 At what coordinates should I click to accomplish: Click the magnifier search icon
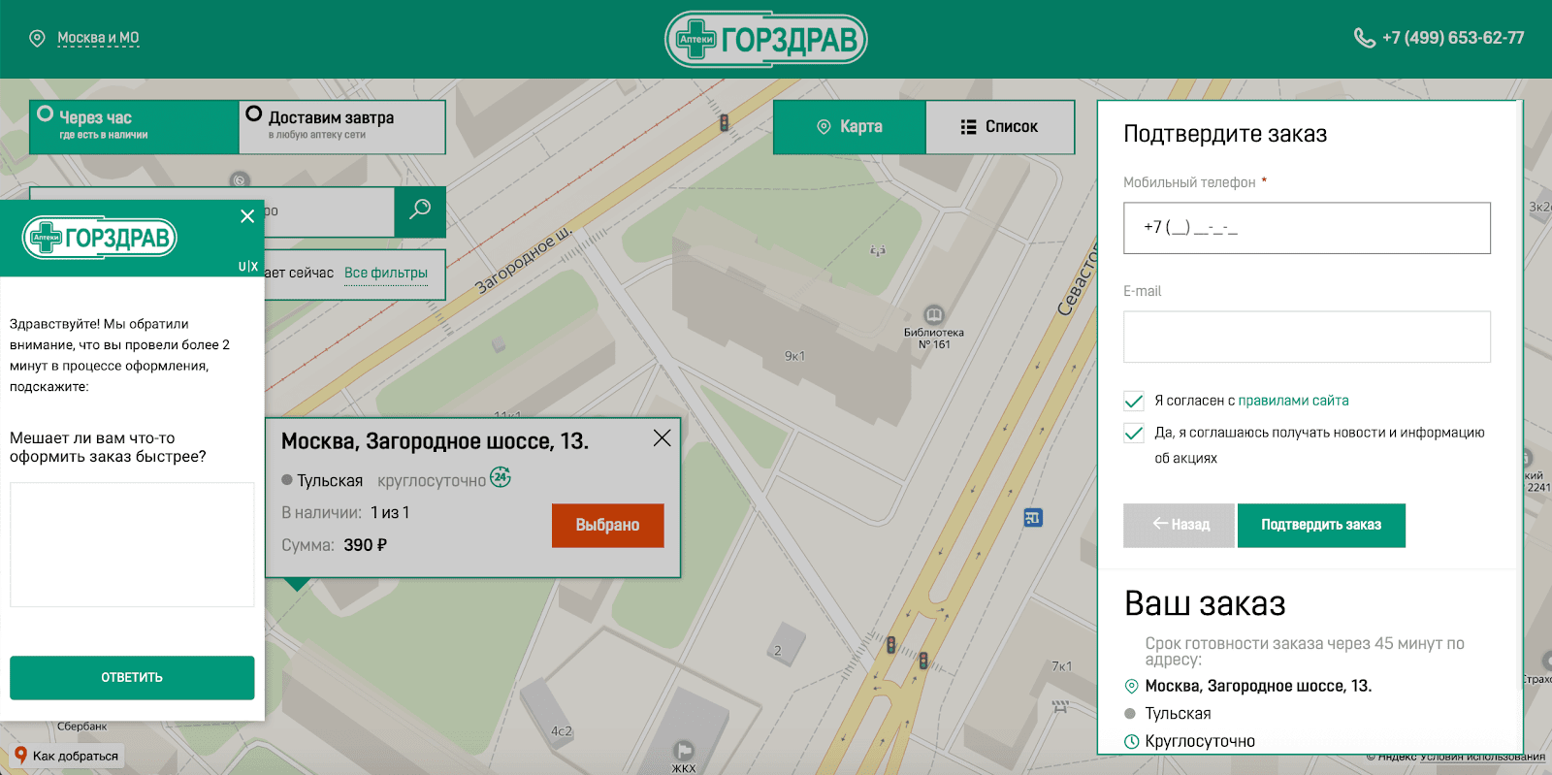point(420,210)
